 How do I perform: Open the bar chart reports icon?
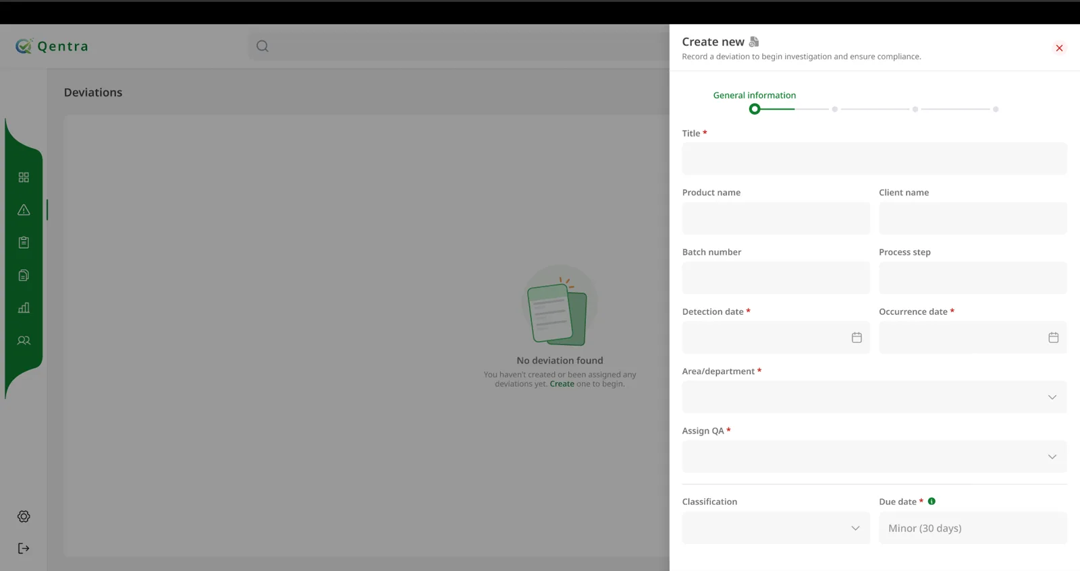(24, 307)
